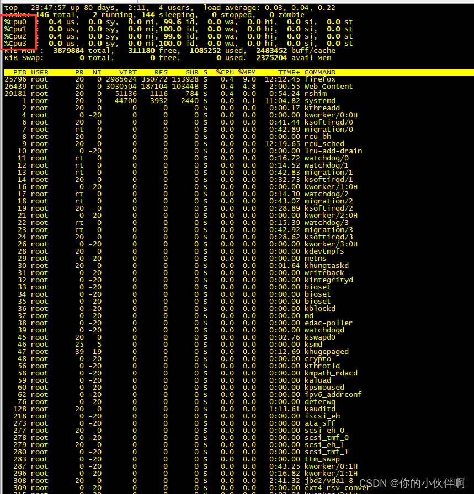Click the watchdog/2 command name
474x494 pixels.
click(327, 194)
